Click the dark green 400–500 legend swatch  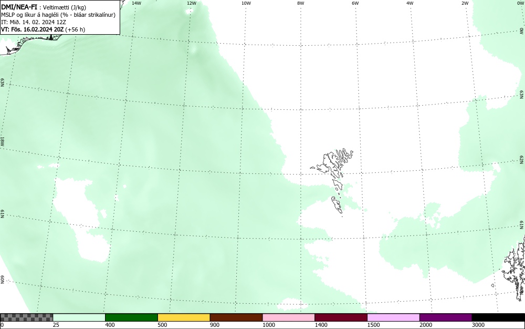(x=131, y=317)
